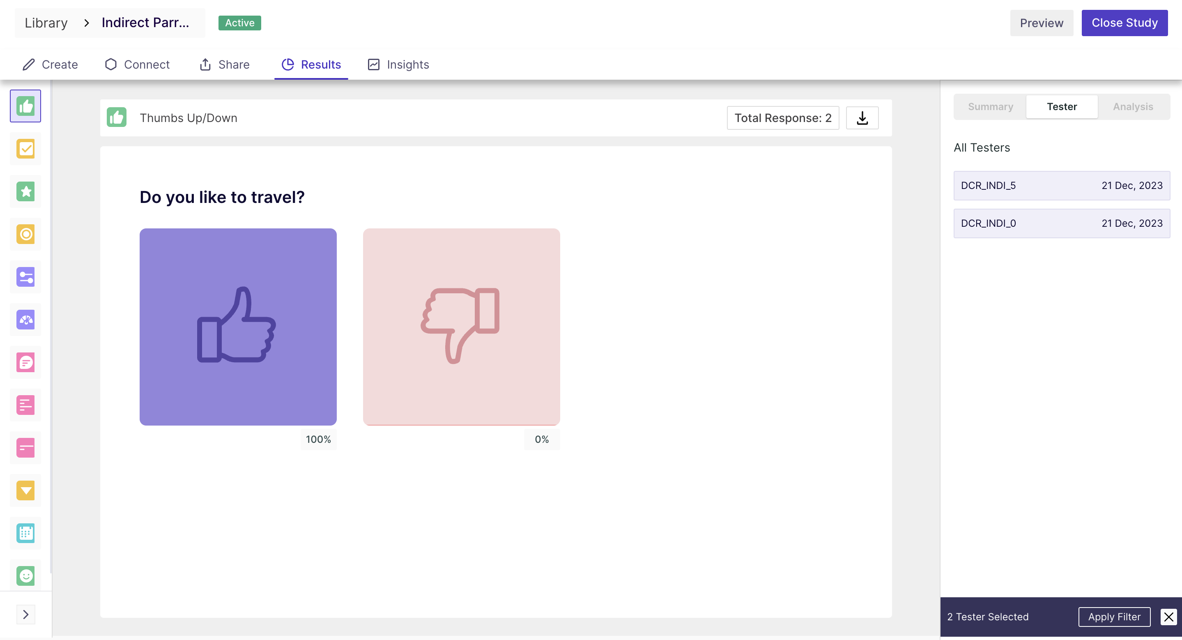Click the 100% result label

pyautogui.click(x=318, y=439)
